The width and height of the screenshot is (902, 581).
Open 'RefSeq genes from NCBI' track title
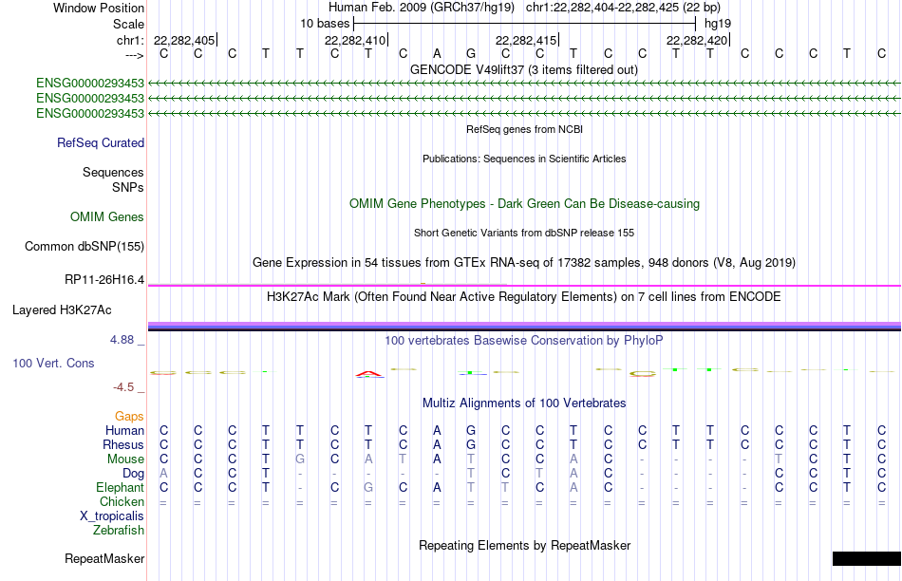pyautogui.click(x=524, y=129)
